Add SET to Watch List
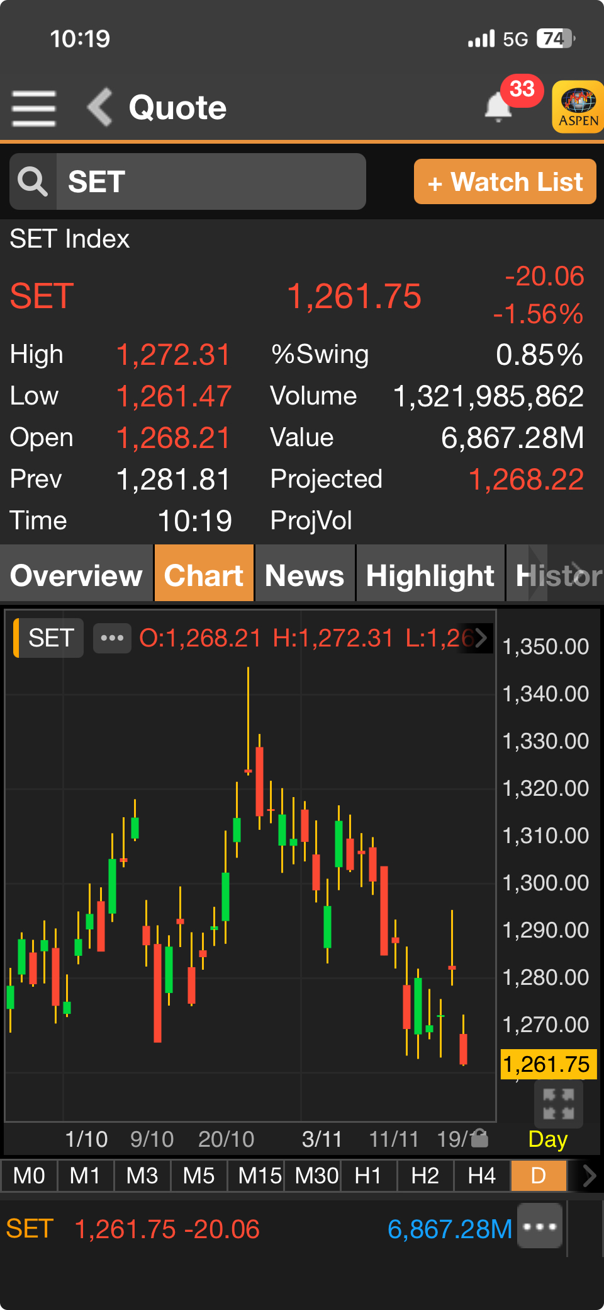Screen dimensions: 604x1310 pyautogui.click(x=505, y=182)
